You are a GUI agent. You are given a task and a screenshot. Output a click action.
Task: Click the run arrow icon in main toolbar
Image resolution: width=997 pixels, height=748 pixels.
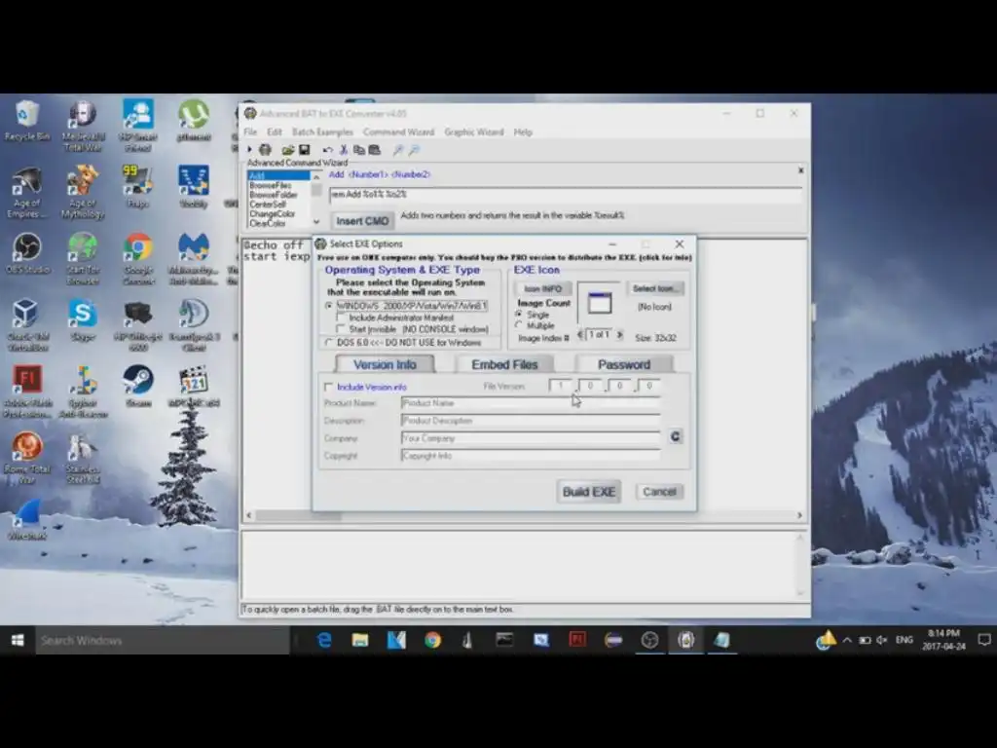[x=249, y=149]
